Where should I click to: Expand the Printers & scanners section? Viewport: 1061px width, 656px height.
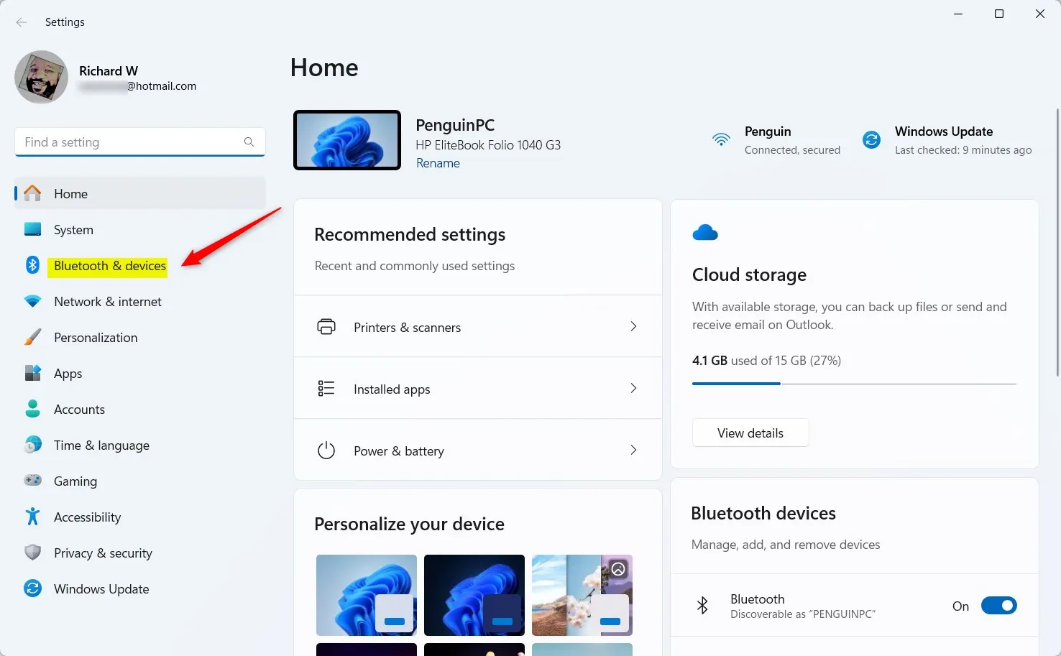point(478,327)
